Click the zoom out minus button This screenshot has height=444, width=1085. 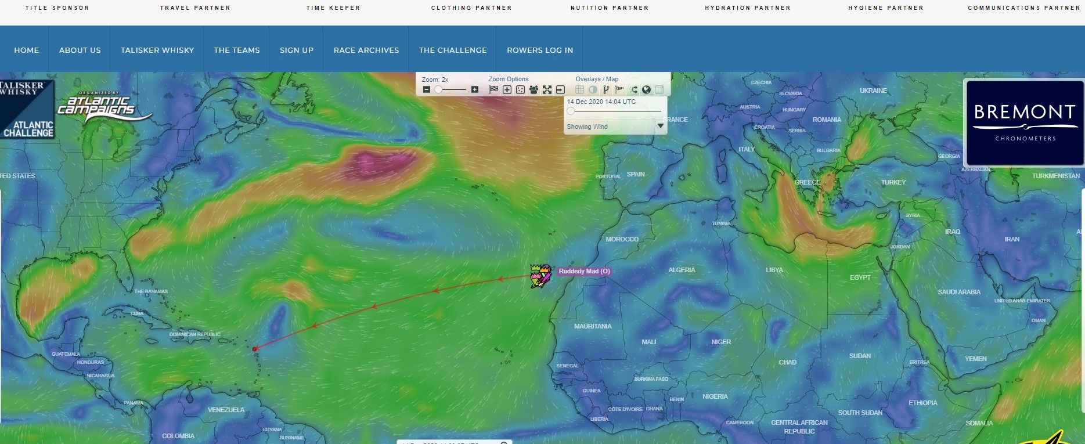(427, 89)
